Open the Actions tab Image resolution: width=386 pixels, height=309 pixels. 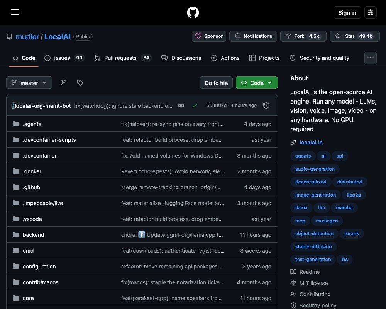tap(225, 58)
